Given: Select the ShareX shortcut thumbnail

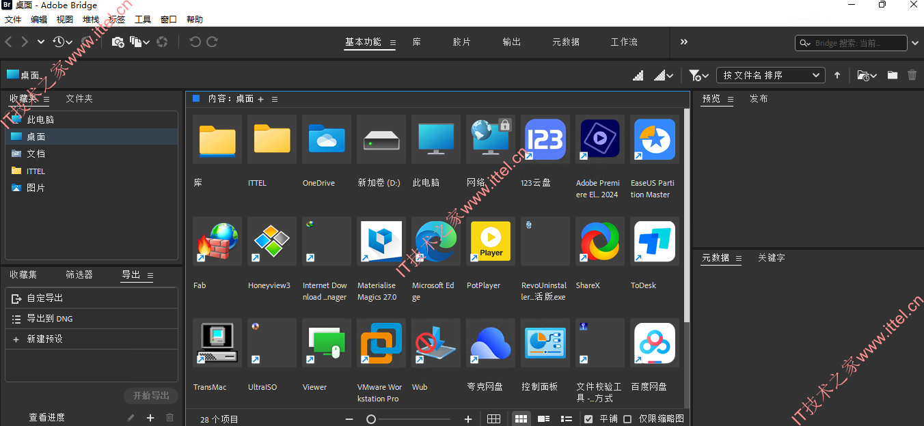Looking at the screenshot, I should [x=600, y=242].
